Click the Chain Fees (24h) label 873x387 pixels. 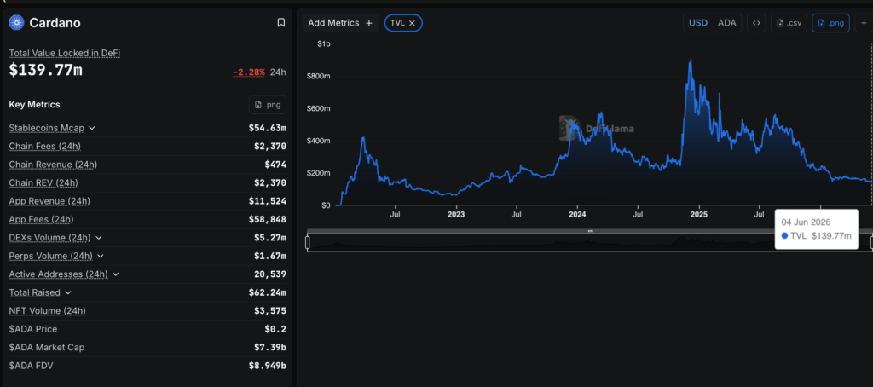[x=44, y=146]
